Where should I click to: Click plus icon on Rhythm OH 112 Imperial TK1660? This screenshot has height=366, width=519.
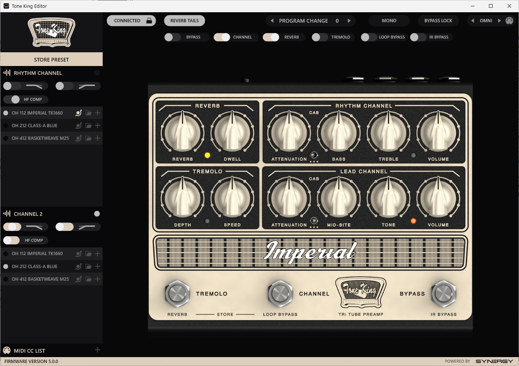click(97, 113)
